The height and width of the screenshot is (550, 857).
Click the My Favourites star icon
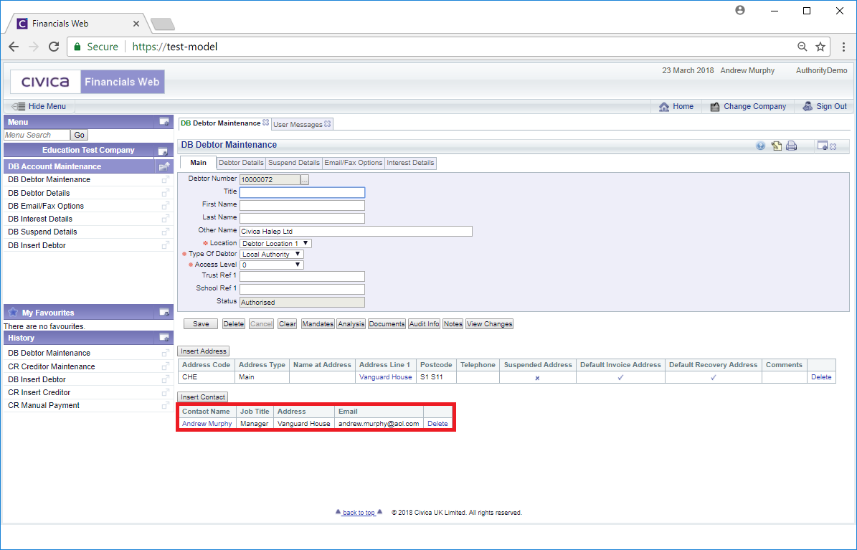[x=13, y=313]
